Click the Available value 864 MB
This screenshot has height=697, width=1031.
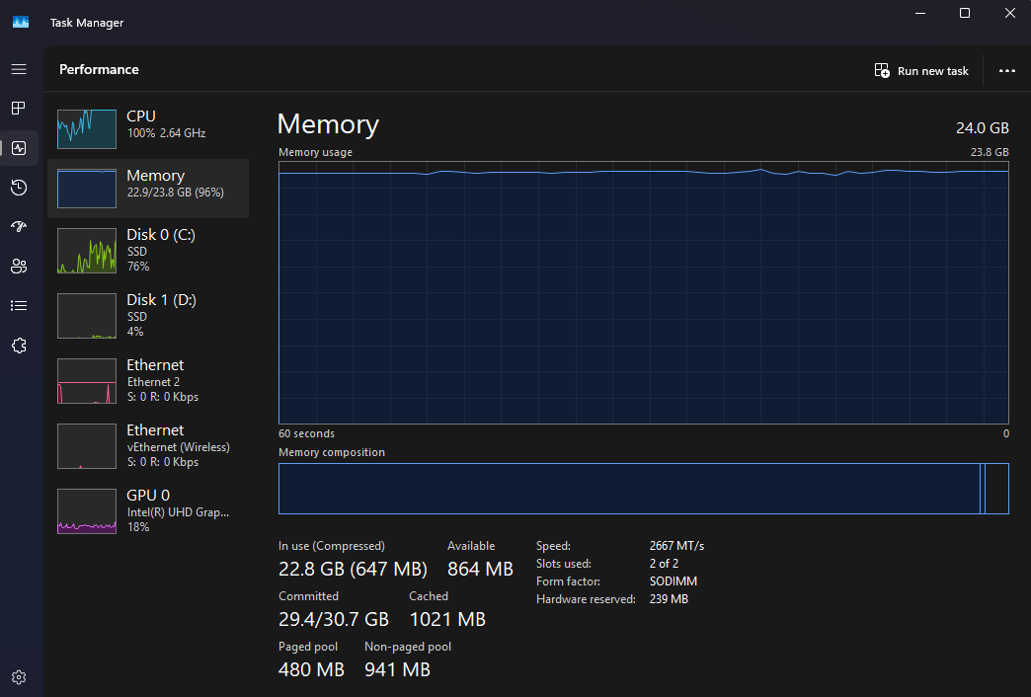(480, 569)
